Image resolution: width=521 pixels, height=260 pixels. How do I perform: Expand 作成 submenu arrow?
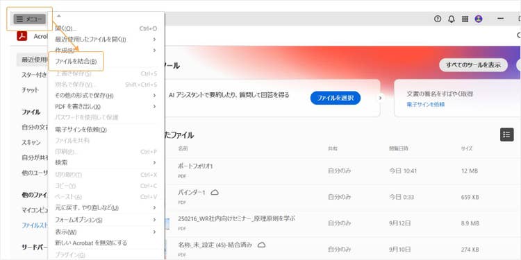(x=154, y=51)
